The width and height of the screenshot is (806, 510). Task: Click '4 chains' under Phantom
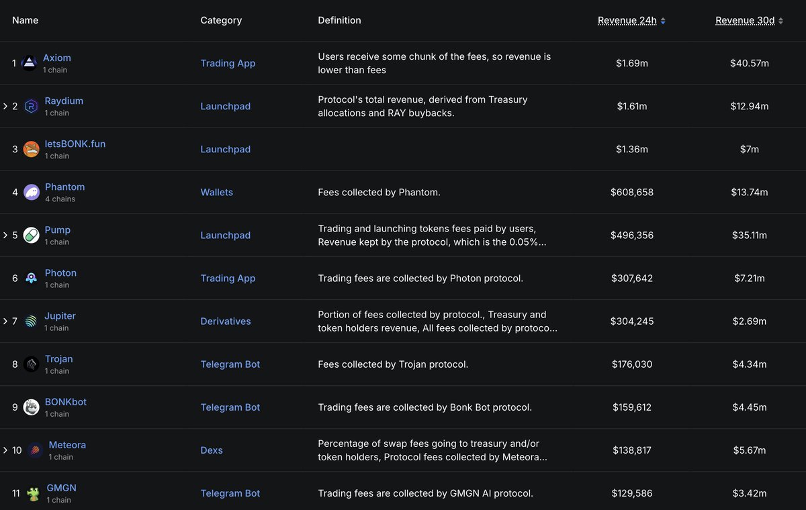(60, 199)
